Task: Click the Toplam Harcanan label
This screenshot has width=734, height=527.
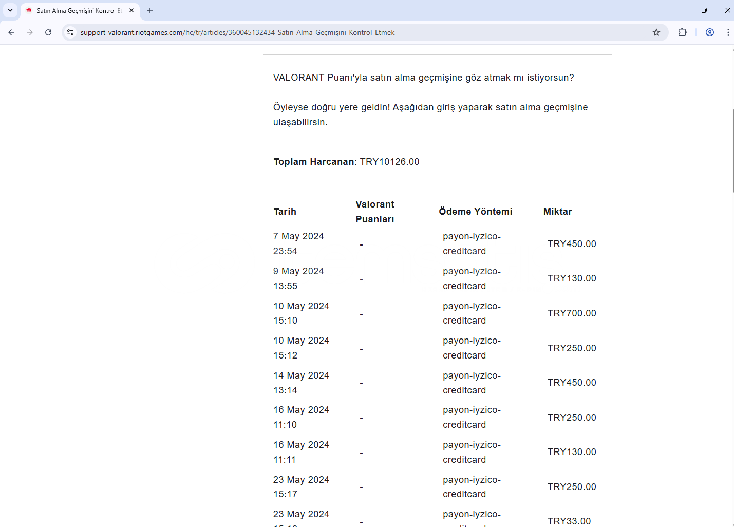Action: pos(314,162)
